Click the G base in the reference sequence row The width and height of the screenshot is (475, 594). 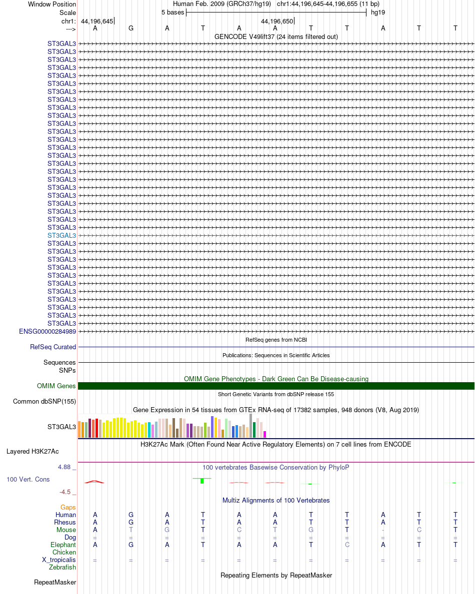131,28
